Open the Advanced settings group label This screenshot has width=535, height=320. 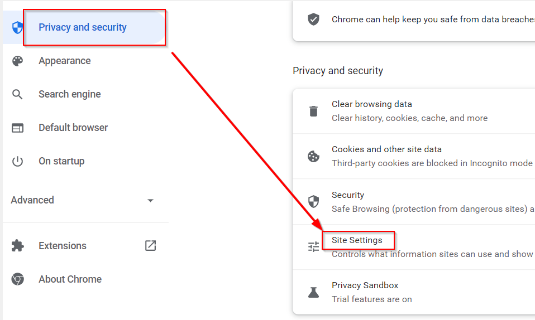coord(32,200)
